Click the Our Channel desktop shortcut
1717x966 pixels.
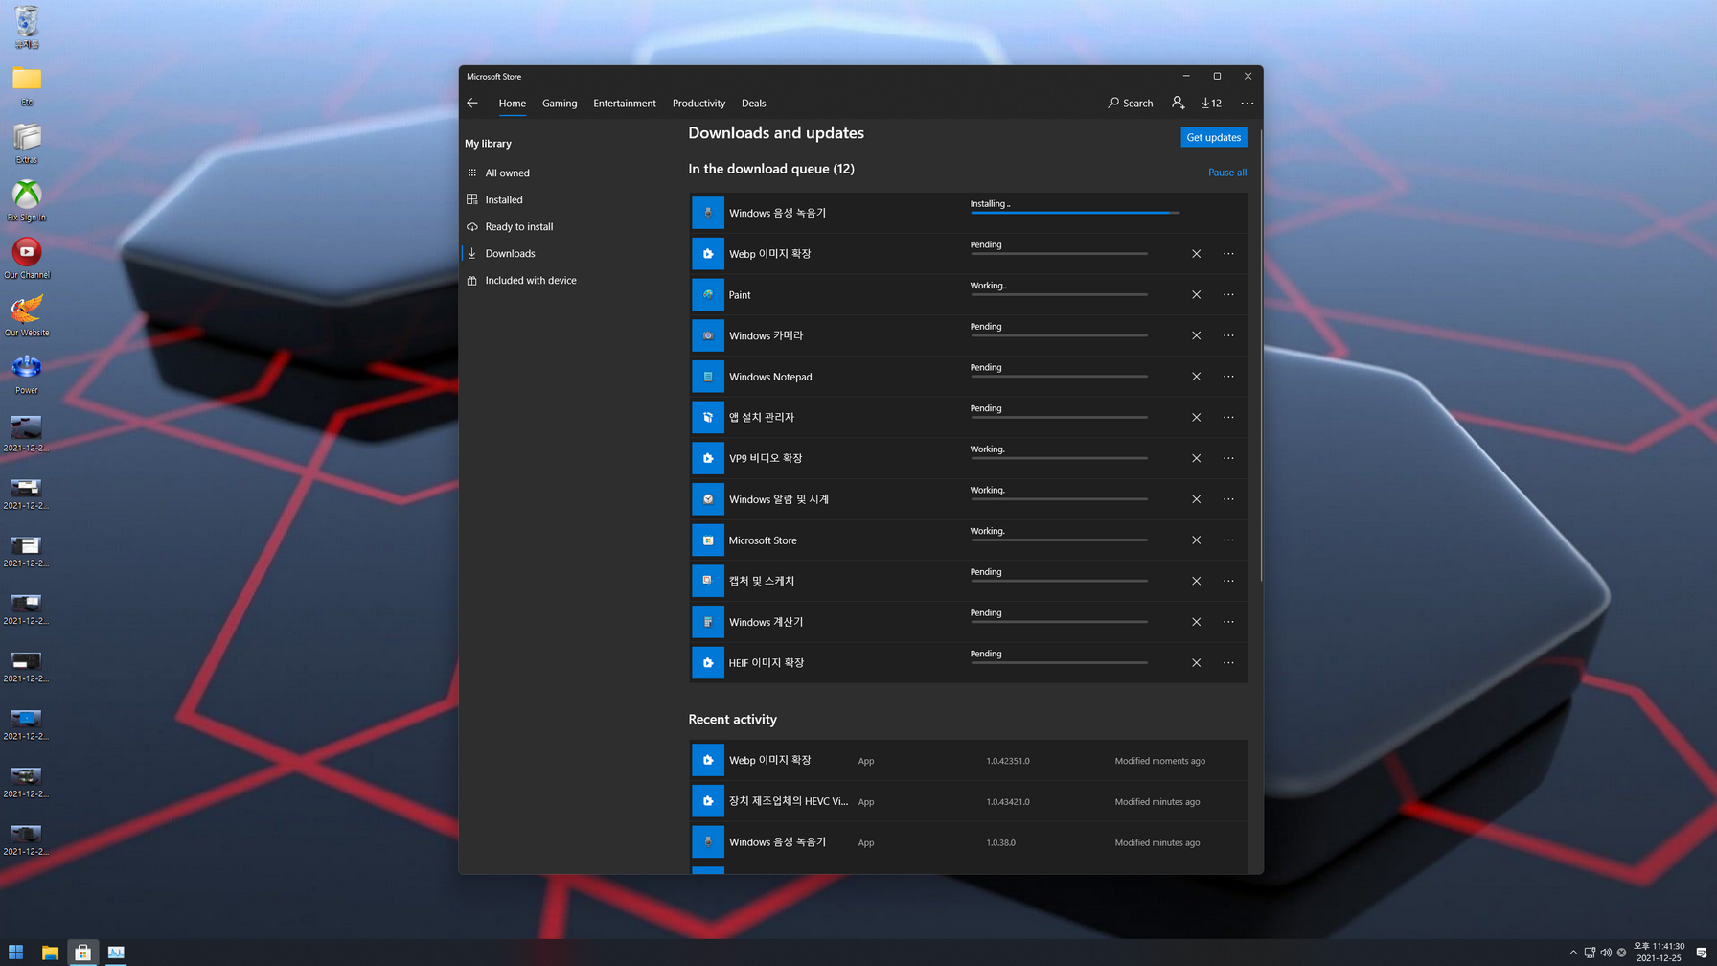[x=27, y=258]
